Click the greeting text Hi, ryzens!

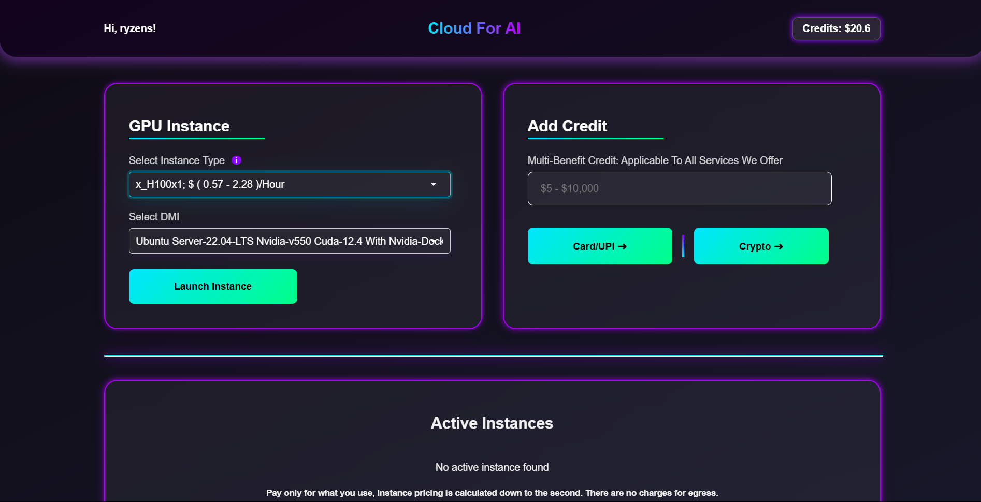click(x=129, y=28)
